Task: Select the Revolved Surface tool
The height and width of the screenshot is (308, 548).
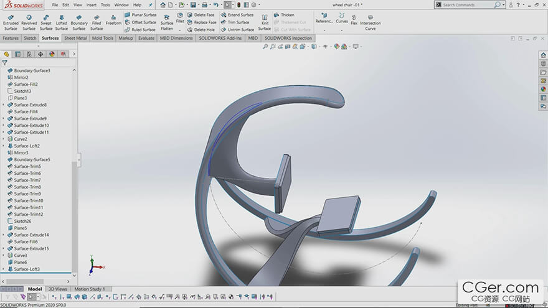Action: point(29,22)
